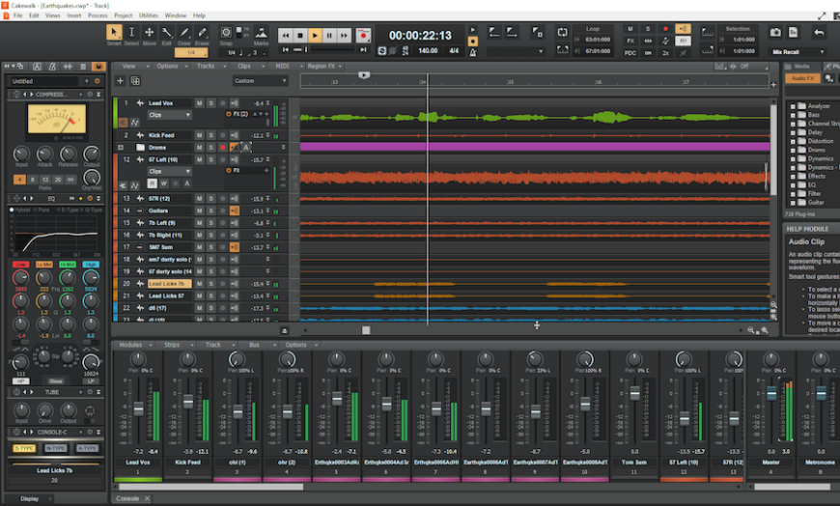The height and width of the screenshot is (506, 840).
Task: Activate the Move tool
Action: tap(150, 33)
